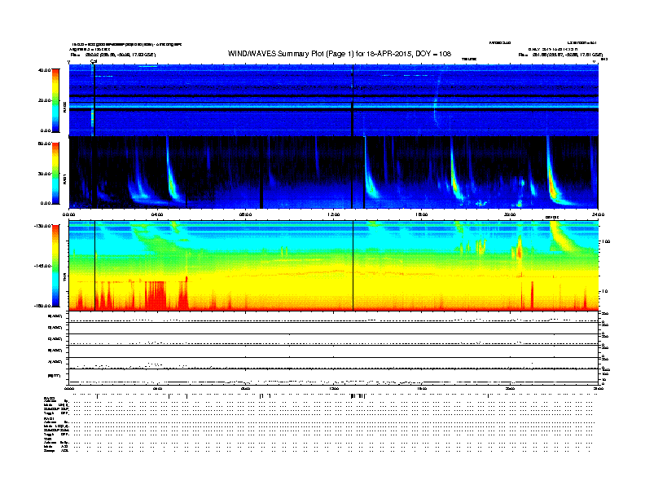Click the TNR axis label beside its color bar

pos(64,279)
